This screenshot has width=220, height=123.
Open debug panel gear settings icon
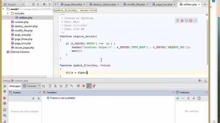coord(200,81)
